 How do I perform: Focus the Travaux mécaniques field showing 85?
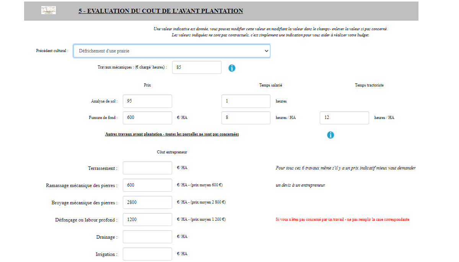197,67
